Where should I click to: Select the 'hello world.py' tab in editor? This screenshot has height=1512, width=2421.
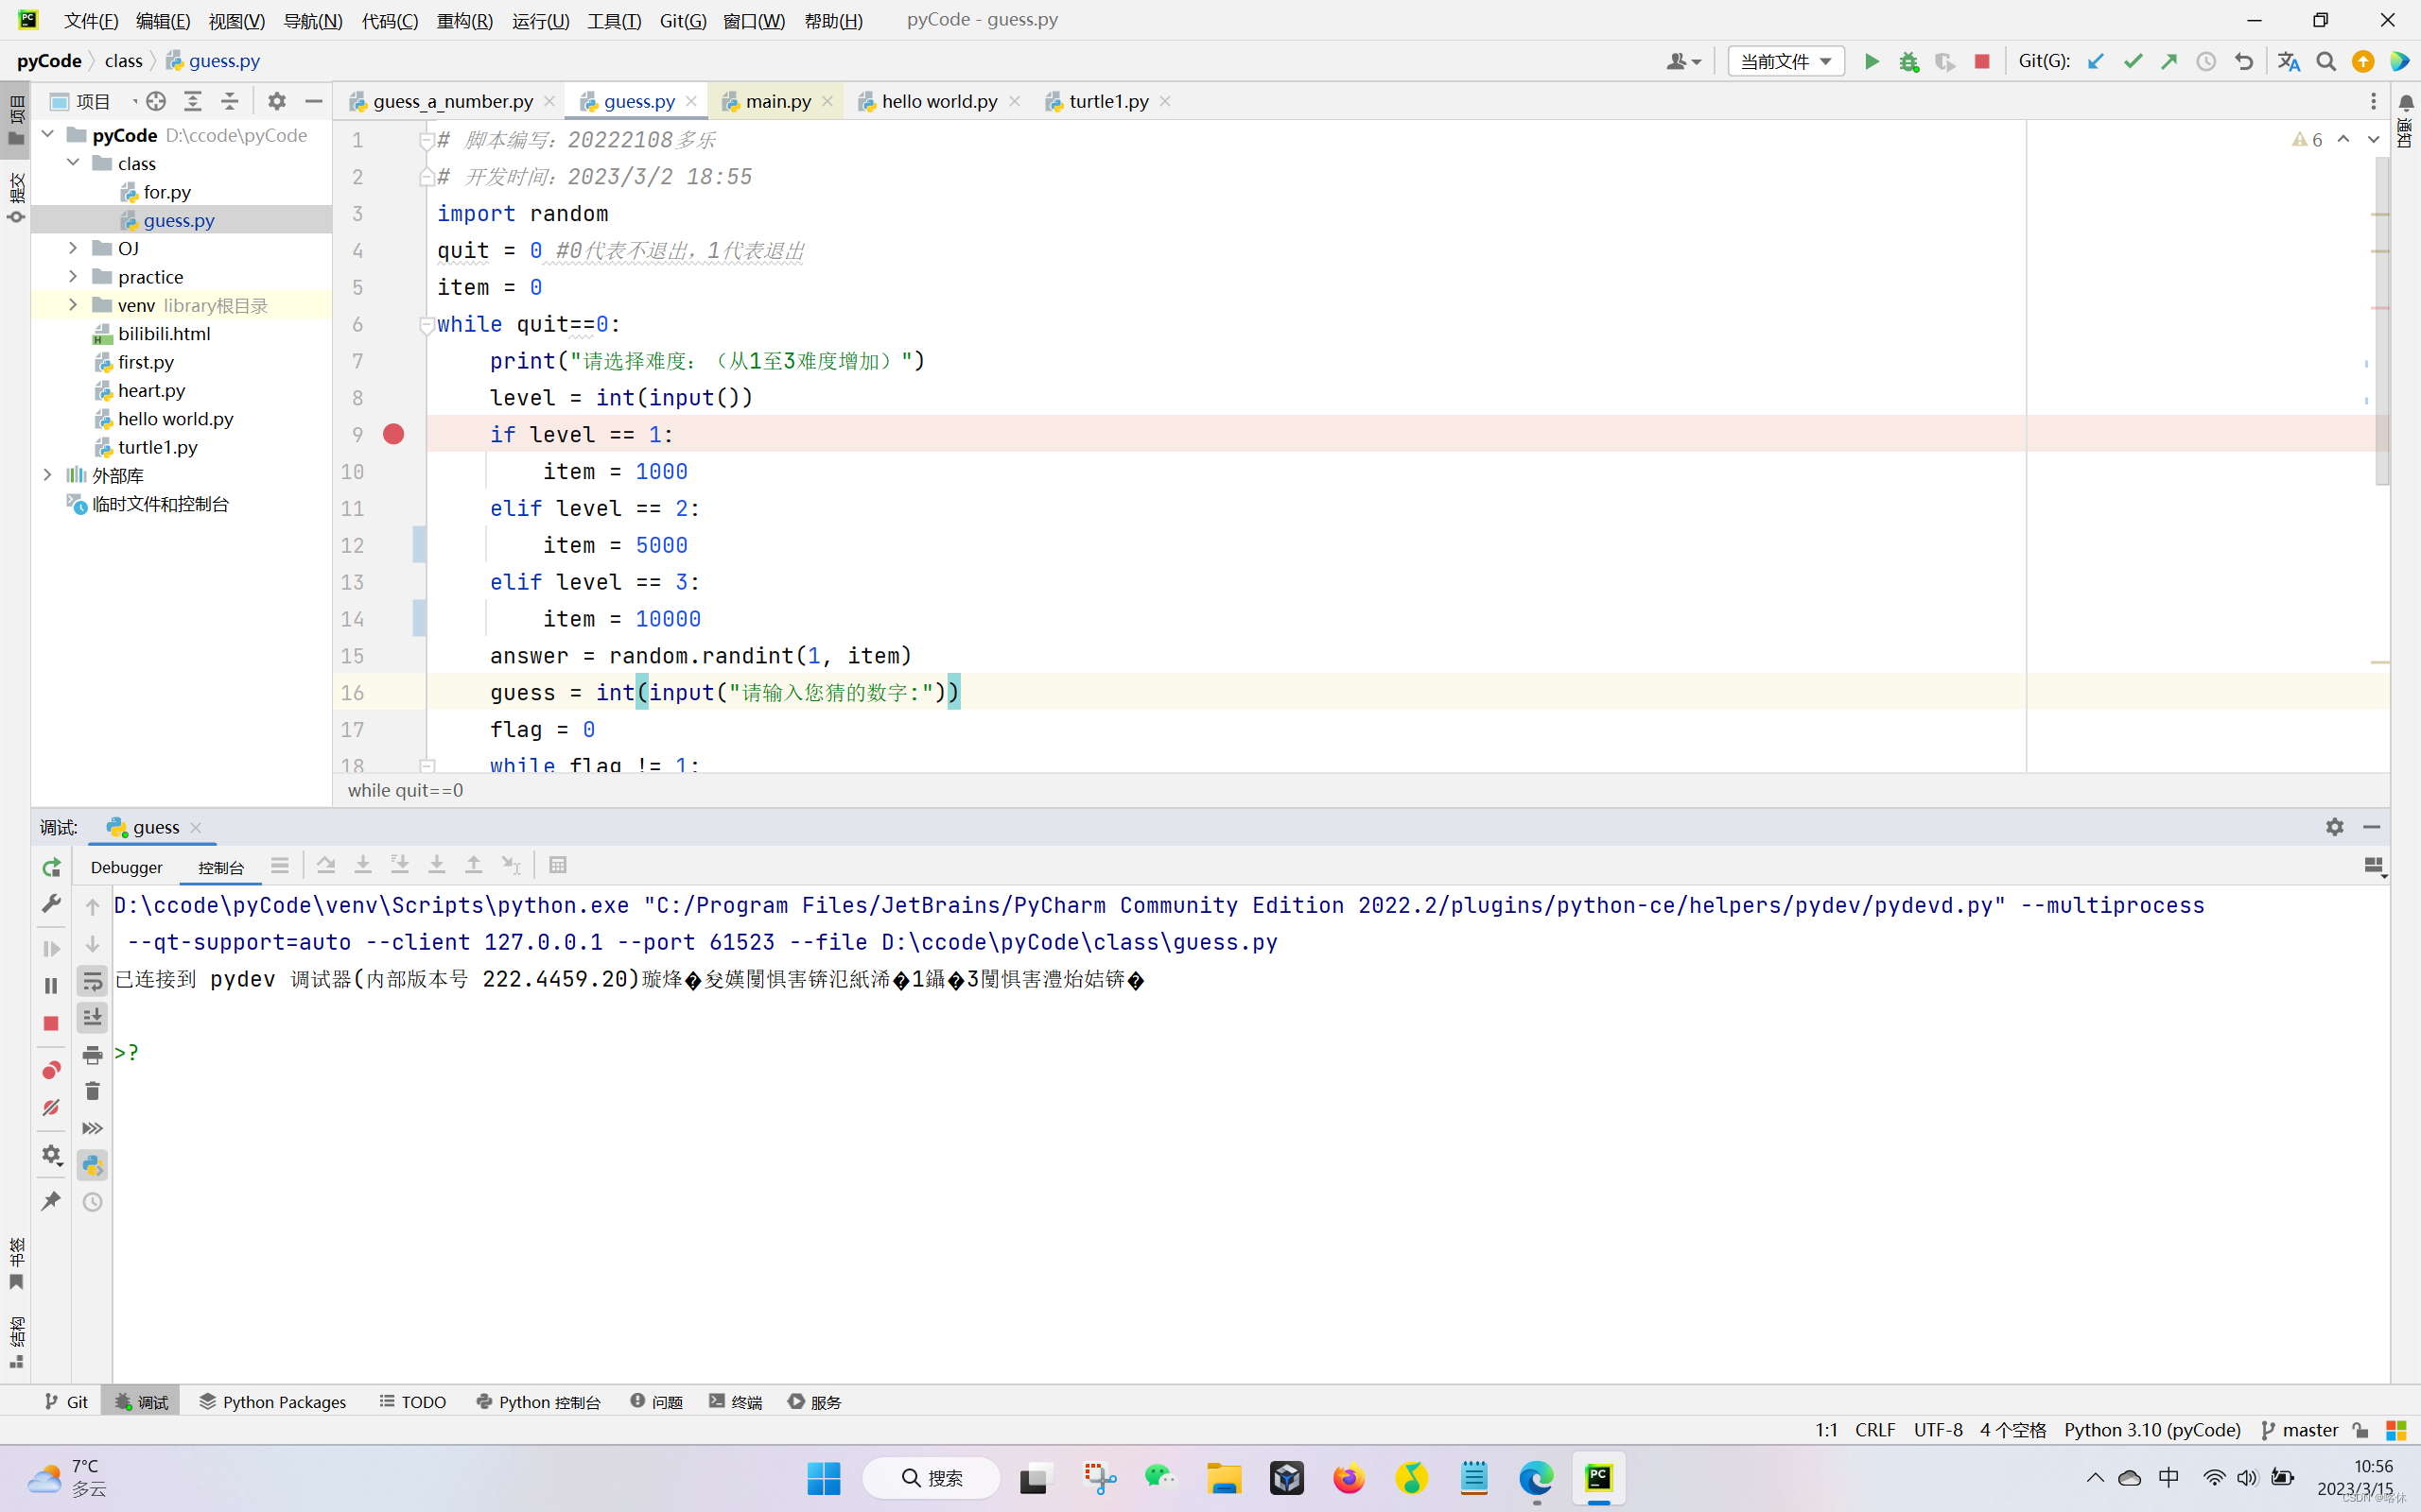tap(938, 99)
